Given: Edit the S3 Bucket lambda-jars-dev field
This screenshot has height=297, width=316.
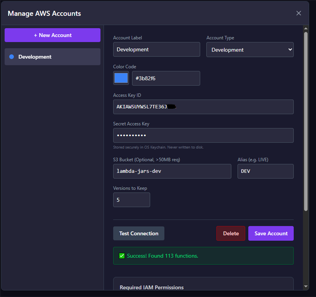Looking at the screenshot, I should (172, 171).
